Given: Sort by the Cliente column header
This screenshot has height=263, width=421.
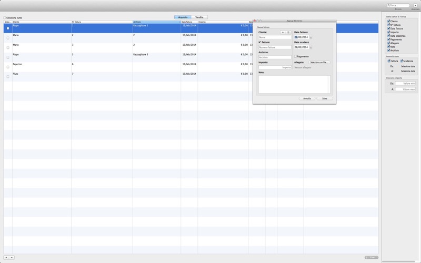Looking at the screenshot, I should (x=42, y=22).
